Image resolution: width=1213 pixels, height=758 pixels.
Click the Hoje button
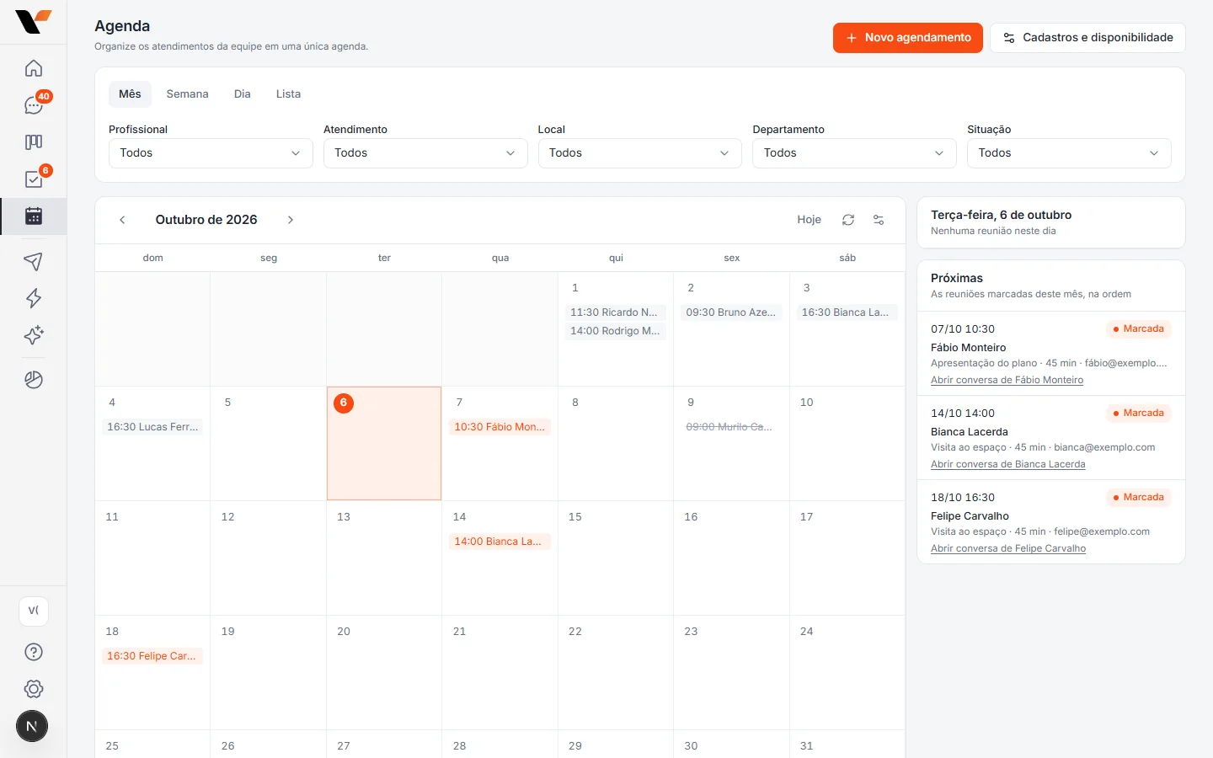tap(809, 220)
